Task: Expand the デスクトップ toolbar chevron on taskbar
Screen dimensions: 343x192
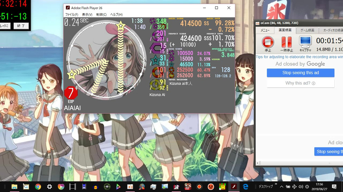Action: click(276, 184)
